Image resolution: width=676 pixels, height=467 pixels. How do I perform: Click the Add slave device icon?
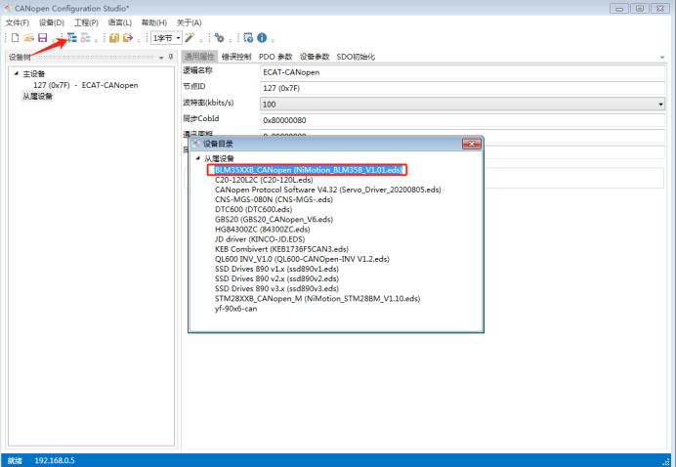pos(71,38)
